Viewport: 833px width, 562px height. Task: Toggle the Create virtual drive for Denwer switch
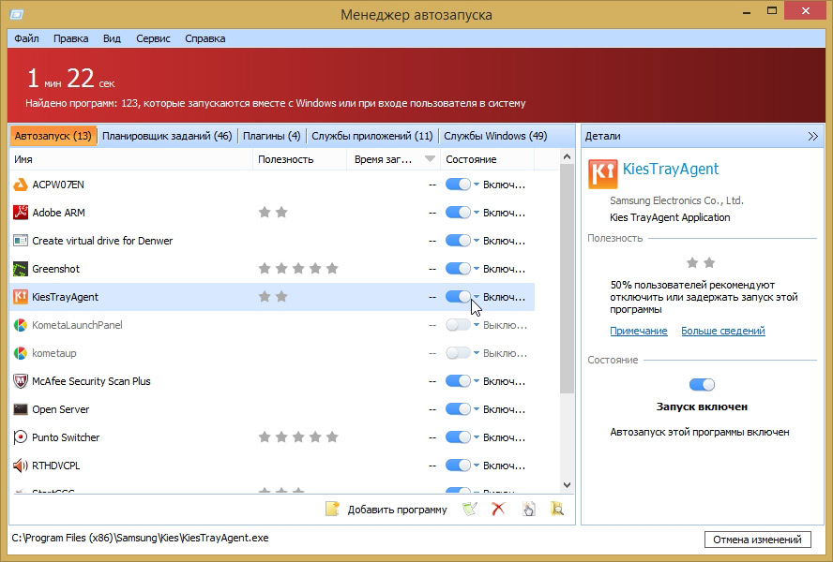[x=458, y=241]
